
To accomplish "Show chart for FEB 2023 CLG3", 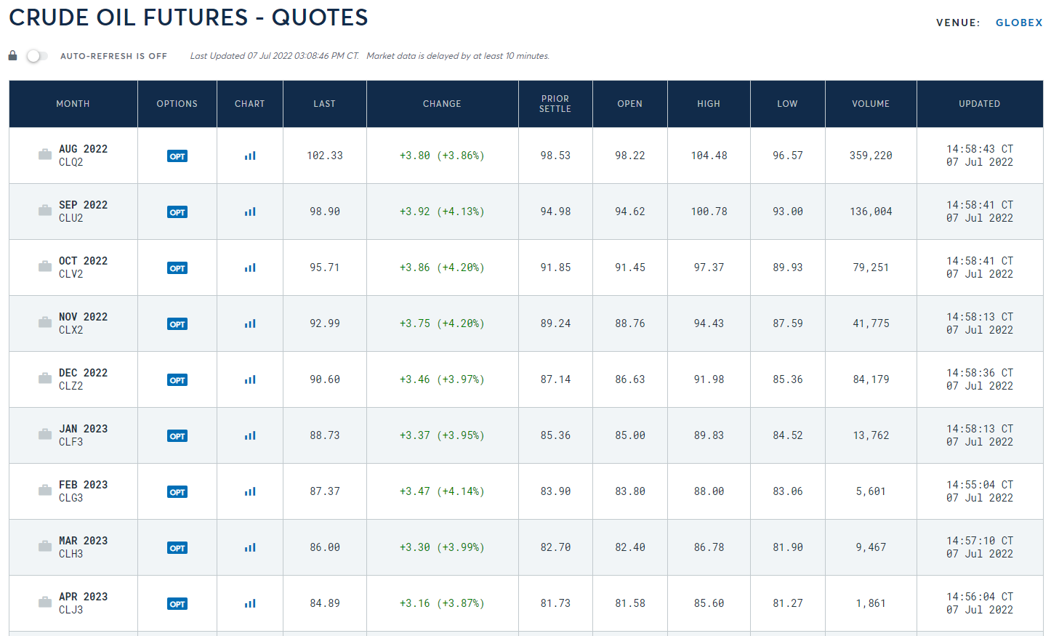I will [250, 491].
